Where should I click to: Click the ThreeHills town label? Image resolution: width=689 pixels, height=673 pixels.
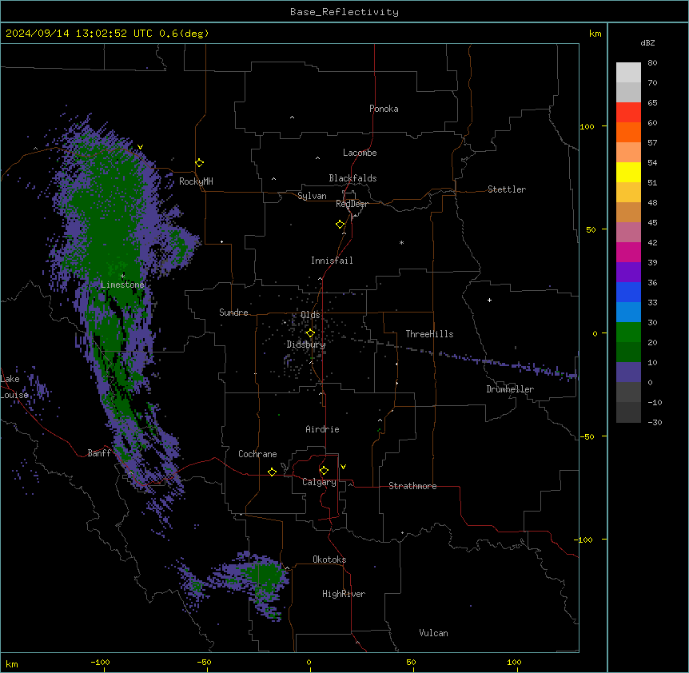(x=429, y=334)
